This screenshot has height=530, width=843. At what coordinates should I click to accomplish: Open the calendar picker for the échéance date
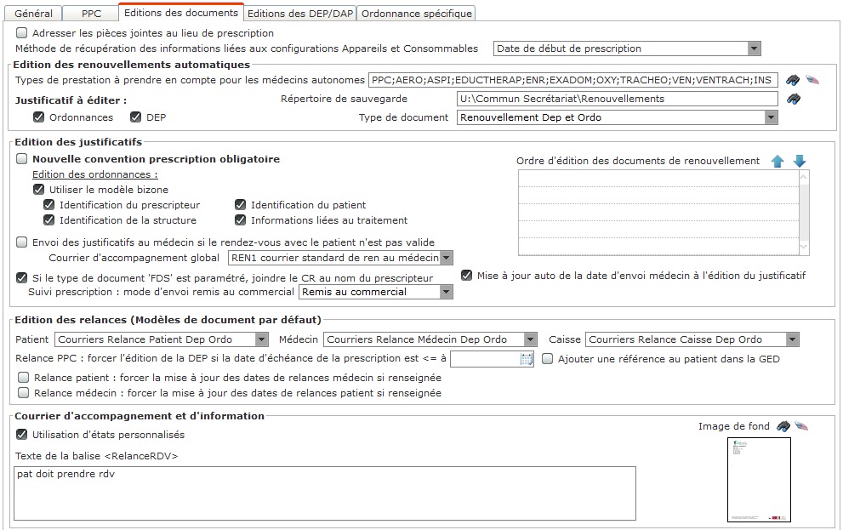point(527,359)
